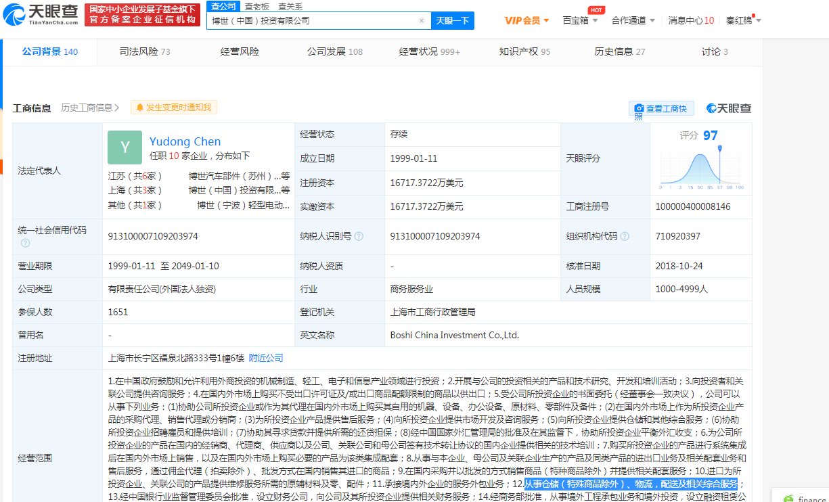Image resolution: width=829 pixels, height=502 pixels.
Task: Open the 秦红棉 user account menu
Action: tap(743, 20)
